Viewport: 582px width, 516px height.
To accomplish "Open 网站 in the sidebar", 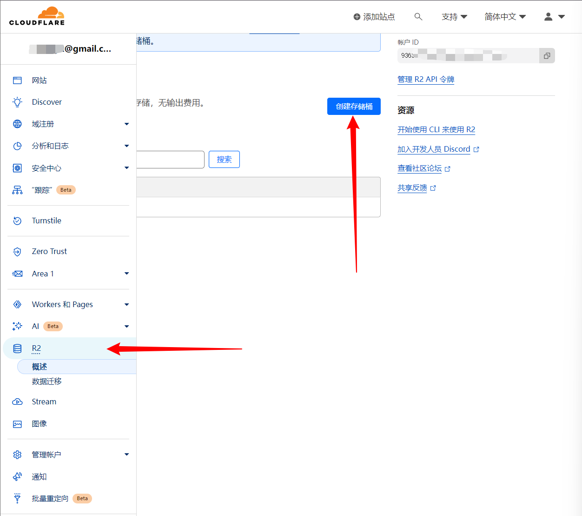I will tap(39, 80).
